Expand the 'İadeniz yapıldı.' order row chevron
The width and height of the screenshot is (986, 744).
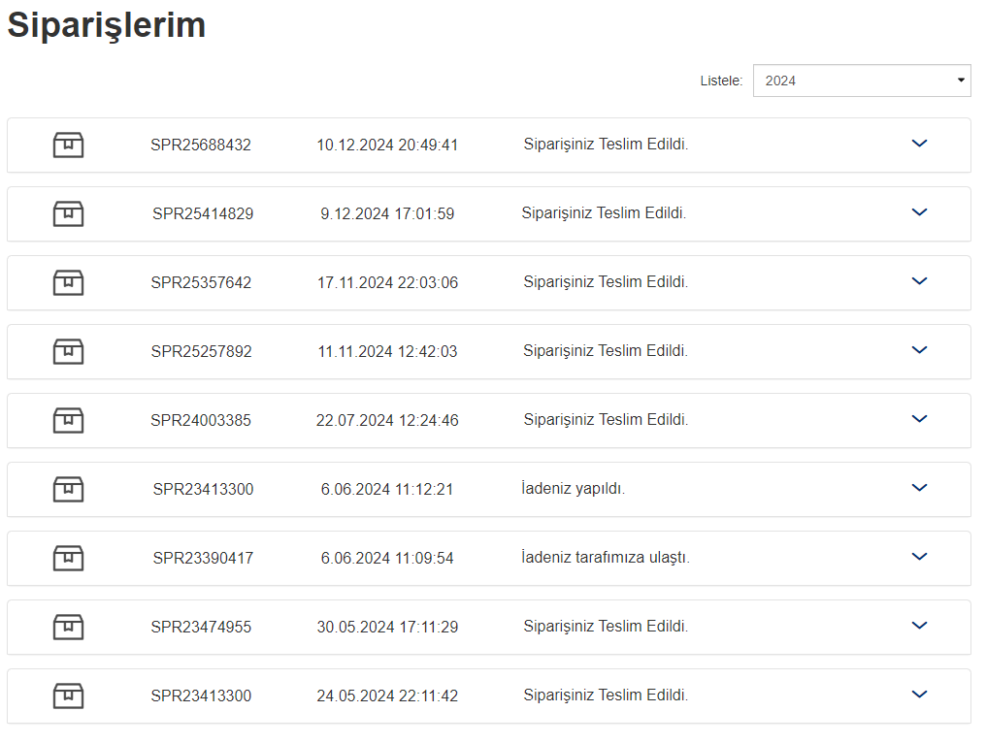click(x=920, y=488)
